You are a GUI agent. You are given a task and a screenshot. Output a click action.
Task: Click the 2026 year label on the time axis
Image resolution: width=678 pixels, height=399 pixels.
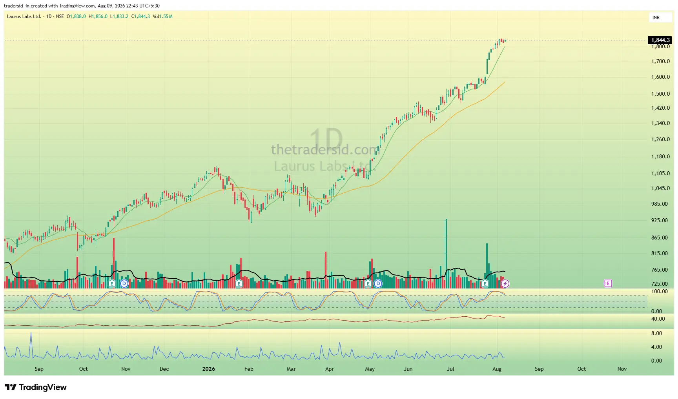pos(208,369)
